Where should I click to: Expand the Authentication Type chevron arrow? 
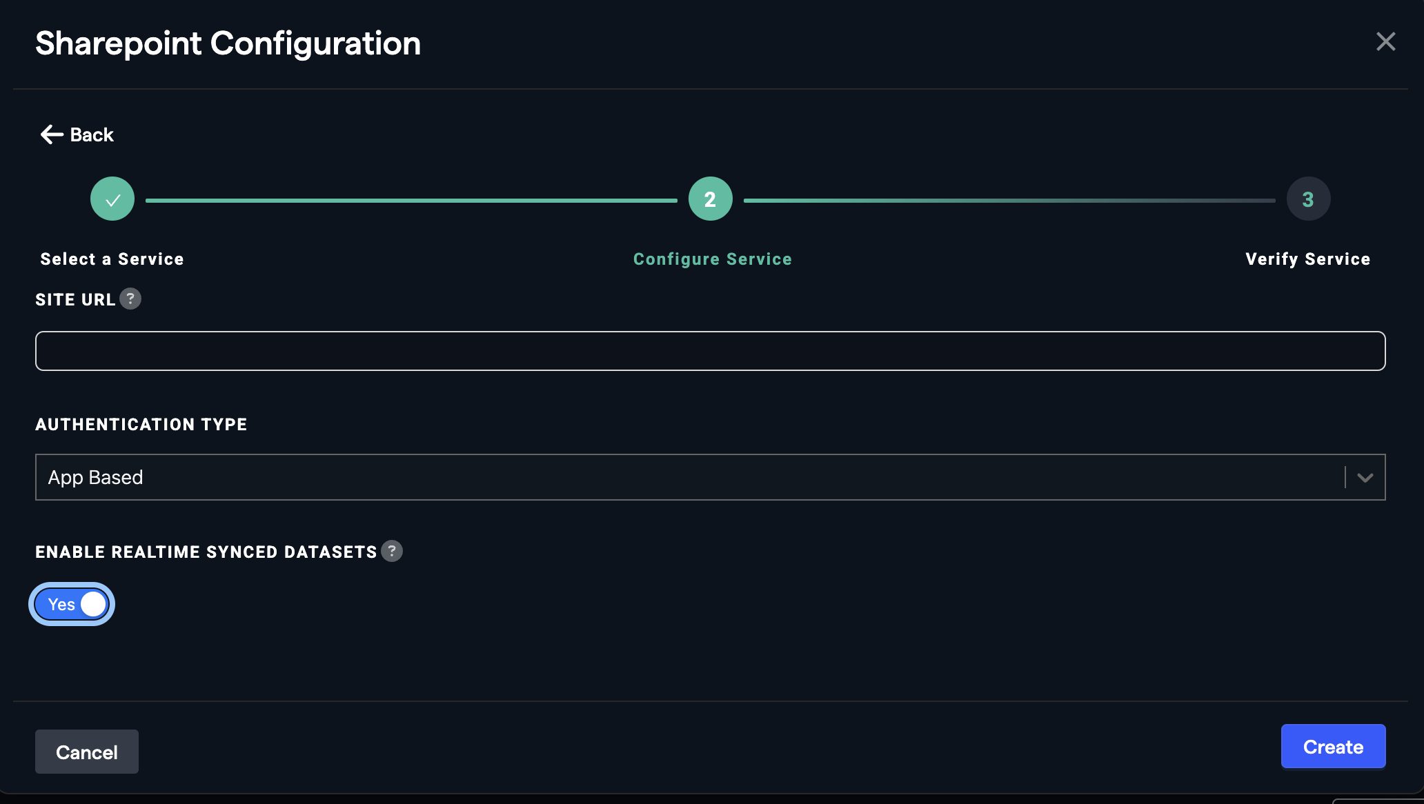1365,477
